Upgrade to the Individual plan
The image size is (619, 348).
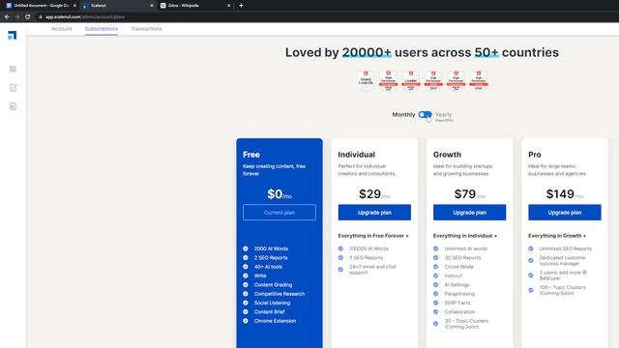374,213
